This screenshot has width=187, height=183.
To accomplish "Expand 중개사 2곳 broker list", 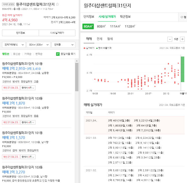I will [x=28, y=157].
